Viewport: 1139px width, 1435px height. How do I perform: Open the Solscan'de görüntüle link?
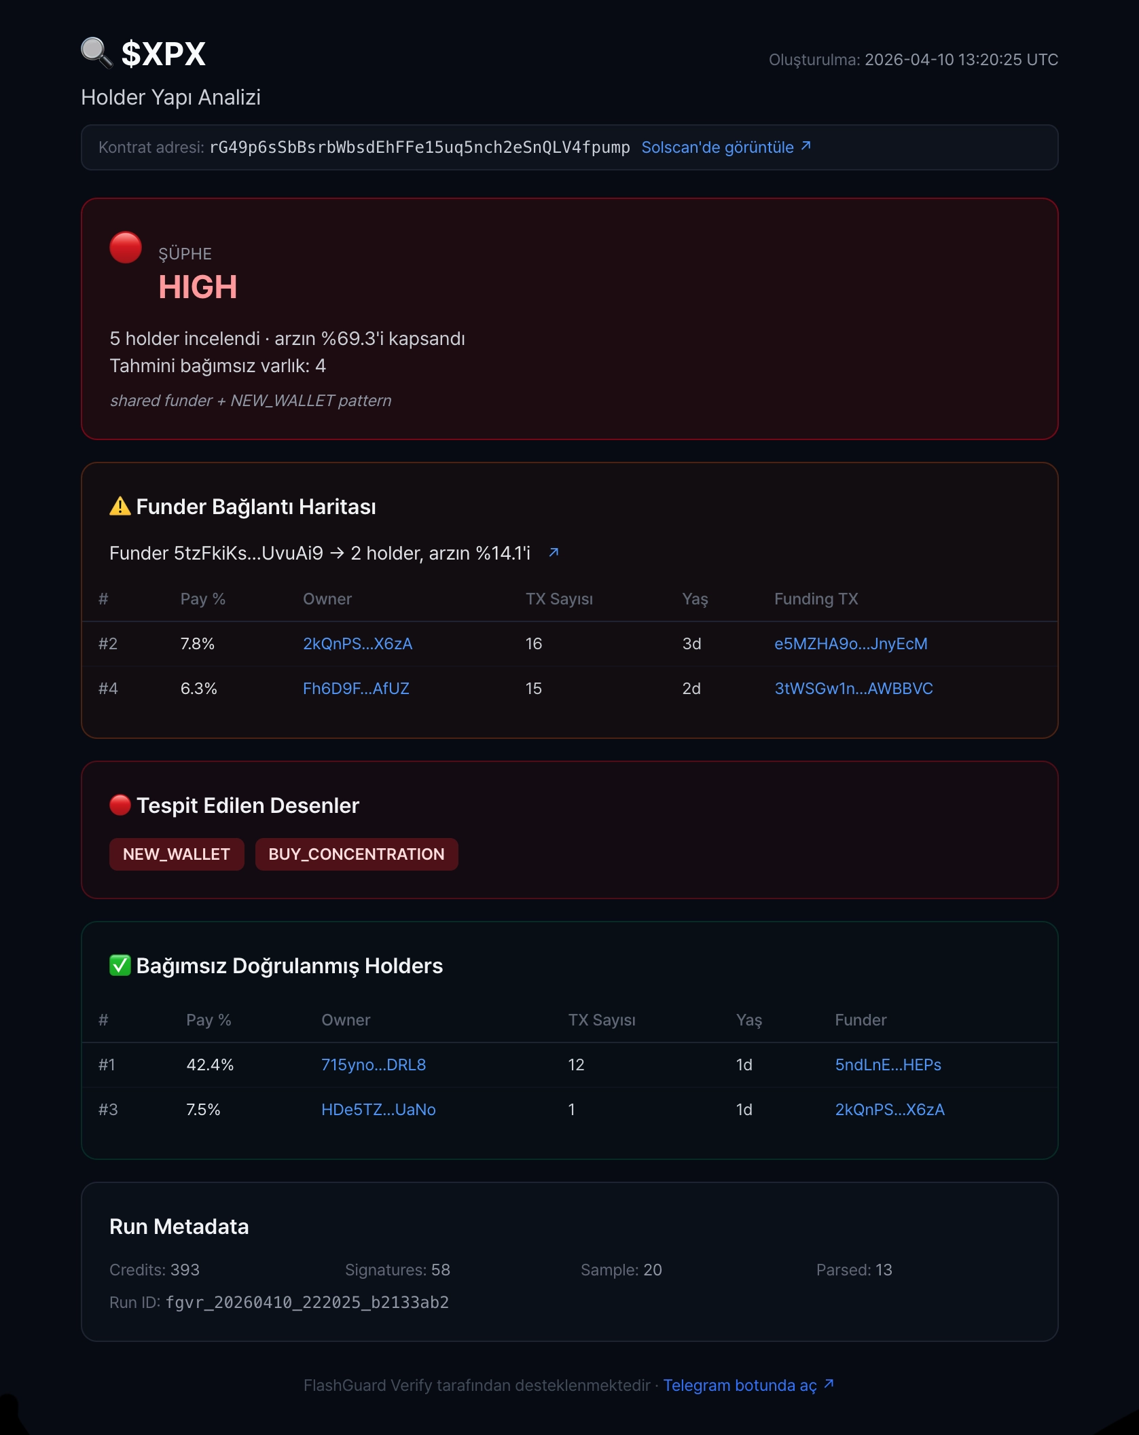click(x=717, y=147)
